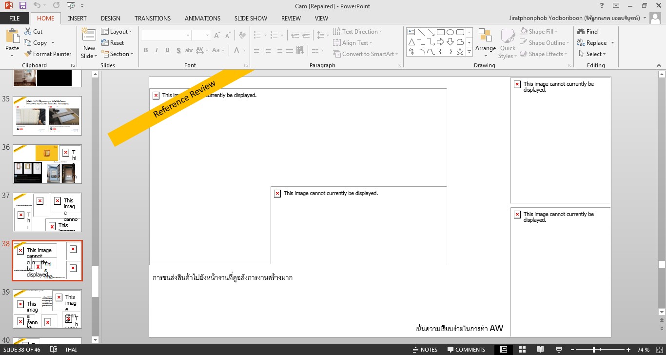This screenshot has height=355, width=666.
Task: Switch to Reading View
Action: pyautogui.click(x=540, y=350)
